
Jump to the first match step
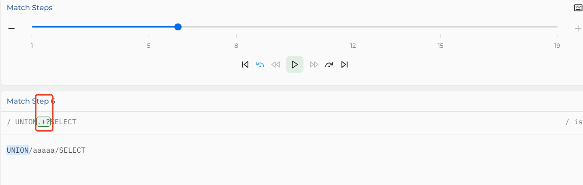245,64
